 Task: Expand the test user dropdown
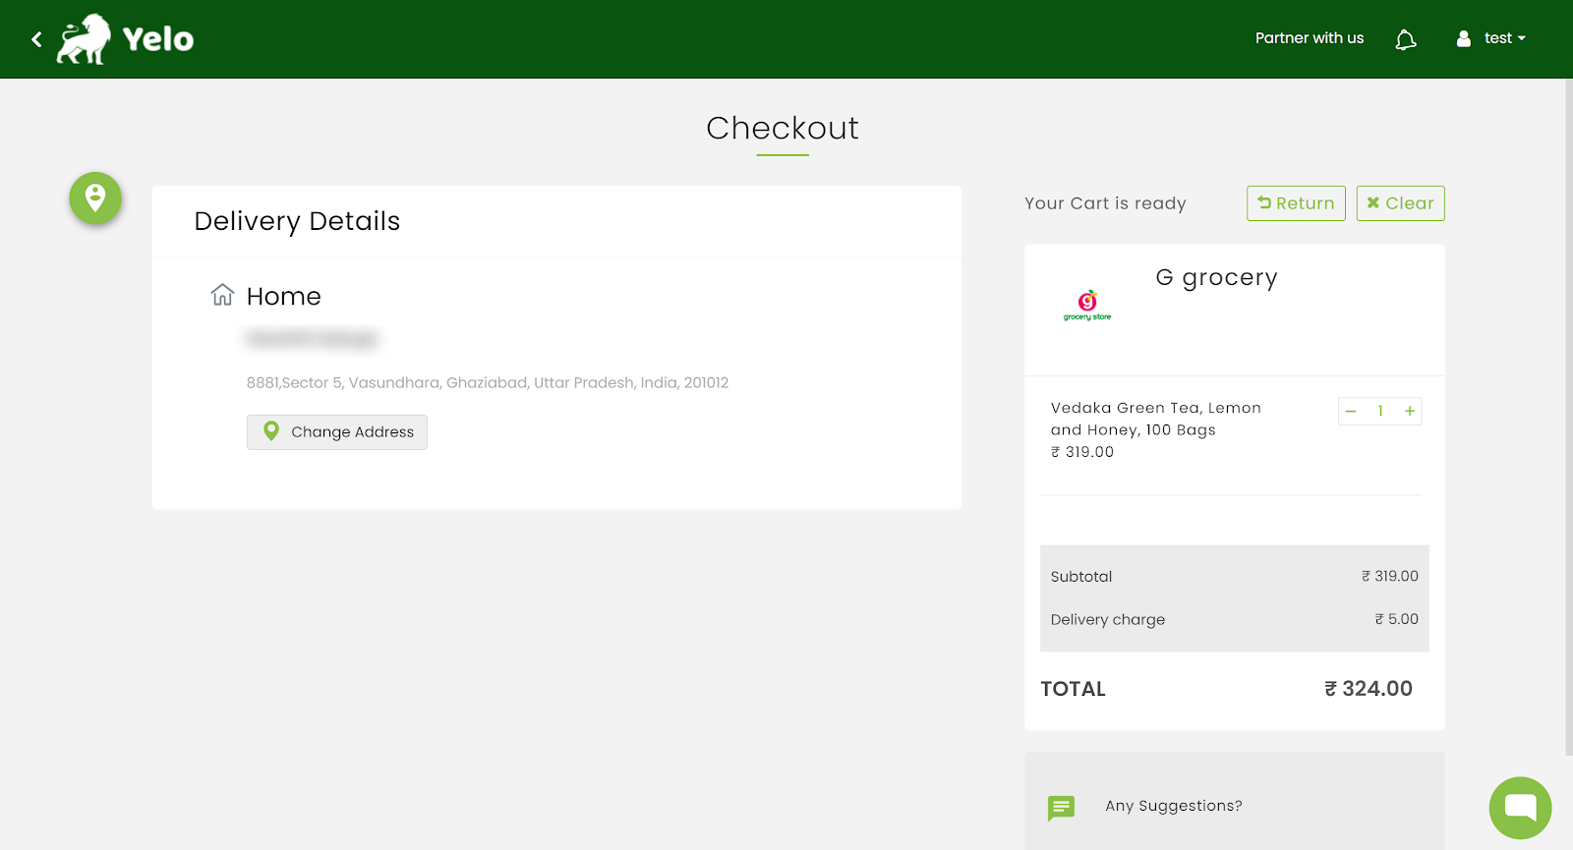click(1504, 38)
